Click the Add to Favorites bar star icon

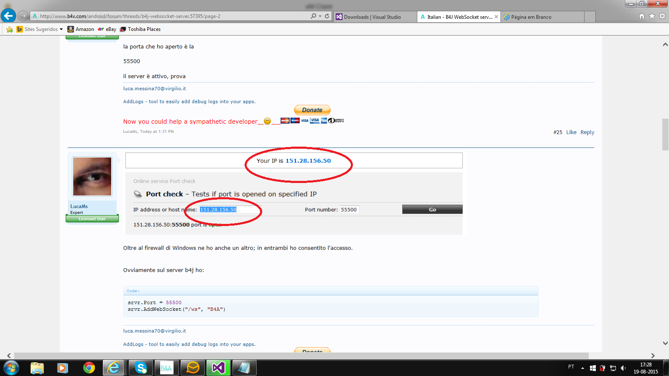click(10, 29)
